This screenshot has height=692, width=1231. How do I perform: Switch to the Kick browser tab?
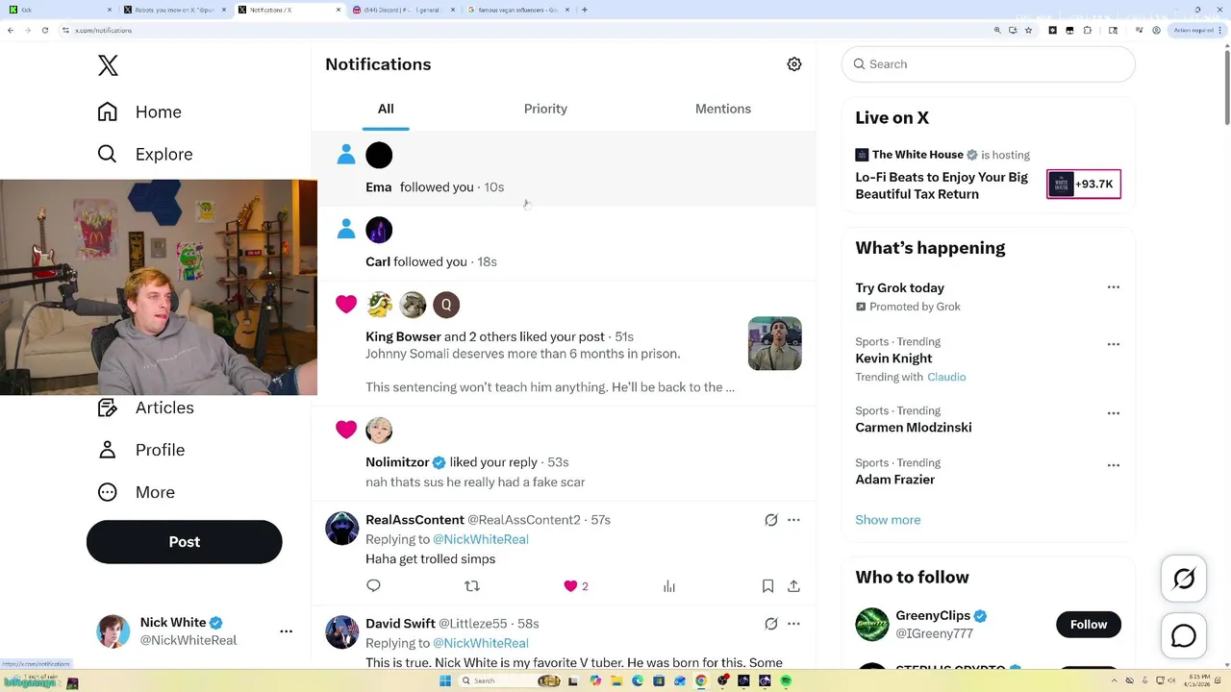point(58,10)
